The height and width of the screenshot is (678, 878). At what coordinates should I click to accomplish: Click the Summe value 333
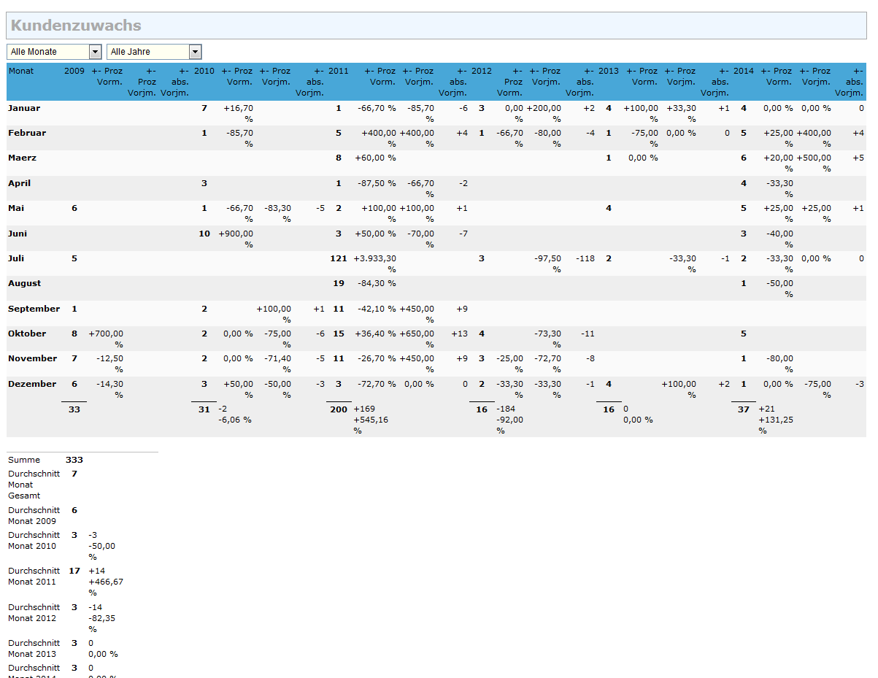(x=74, y=461)
